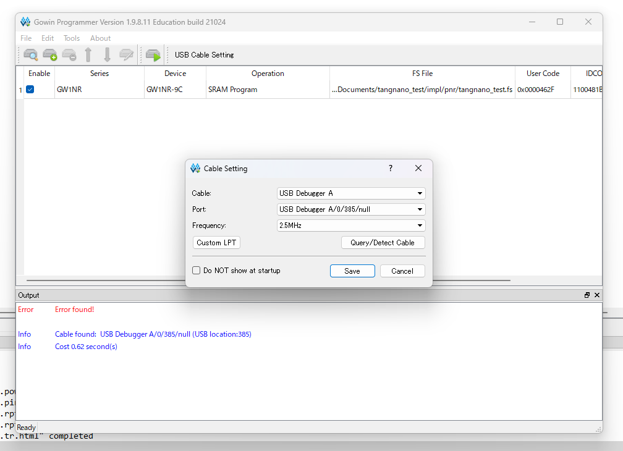Viewport: 623px width, 451px height.
Task: Click the resize grip at status bar corner
Action: 598,429
